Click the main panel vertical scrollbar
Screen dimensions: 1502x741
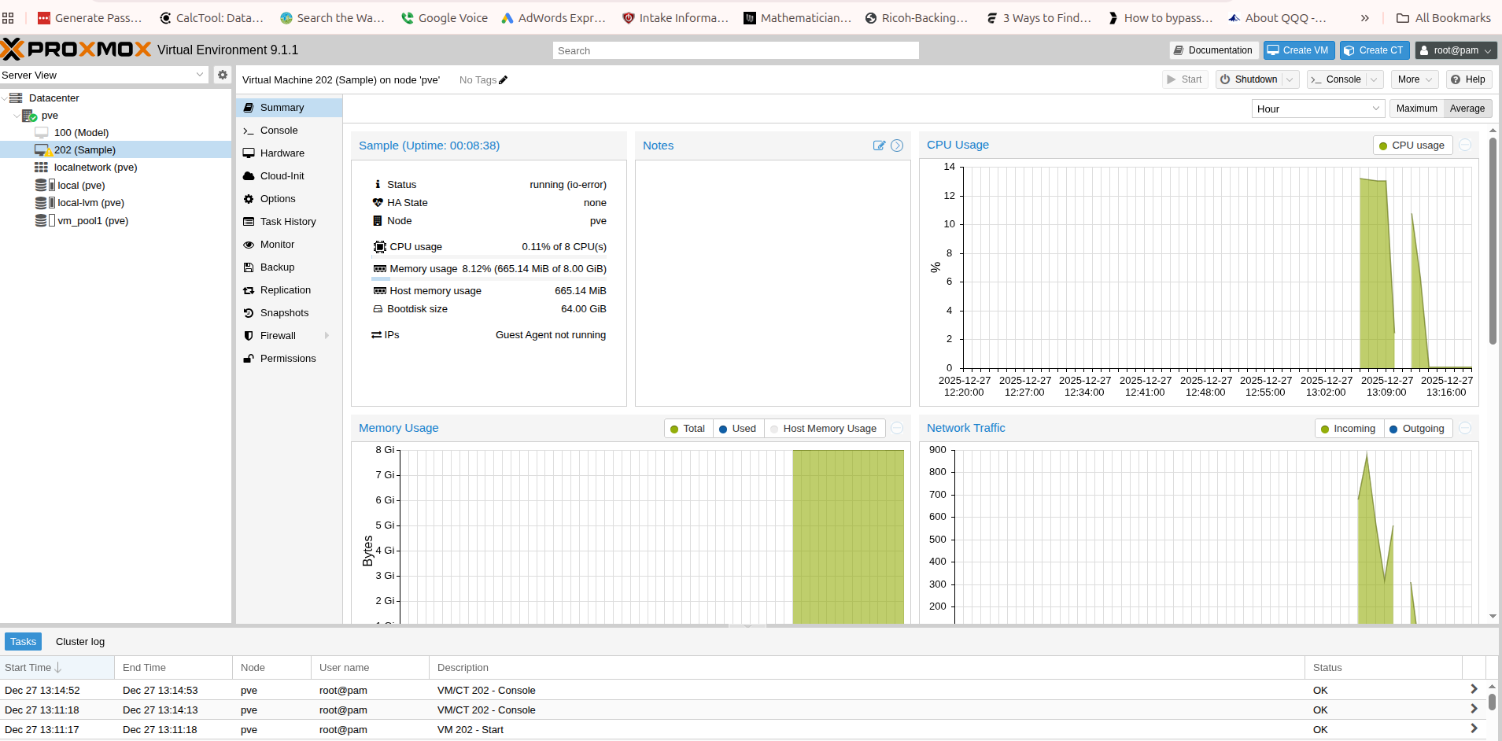pos(1493,240)
